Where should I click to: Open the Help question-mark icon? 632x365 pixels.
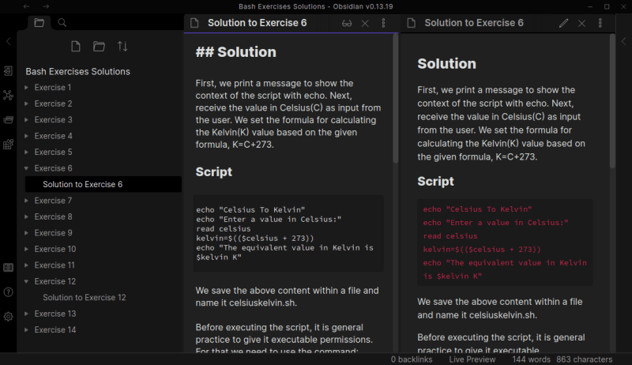click(x=8, y=292)
